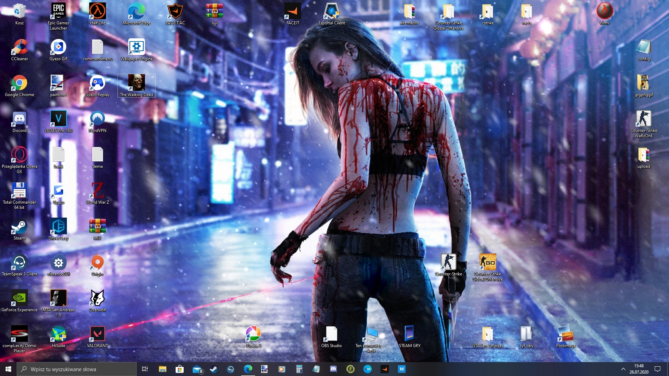
Task: Select the paint.net desktop shortcut
Action: (x=59, y=86)
